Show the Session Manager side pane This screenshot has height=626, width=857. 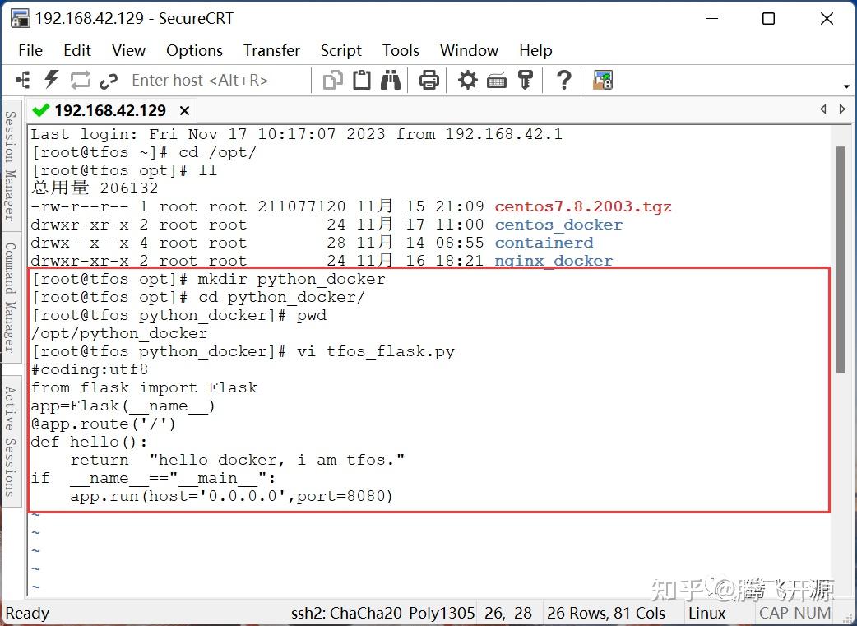[10, 160]
